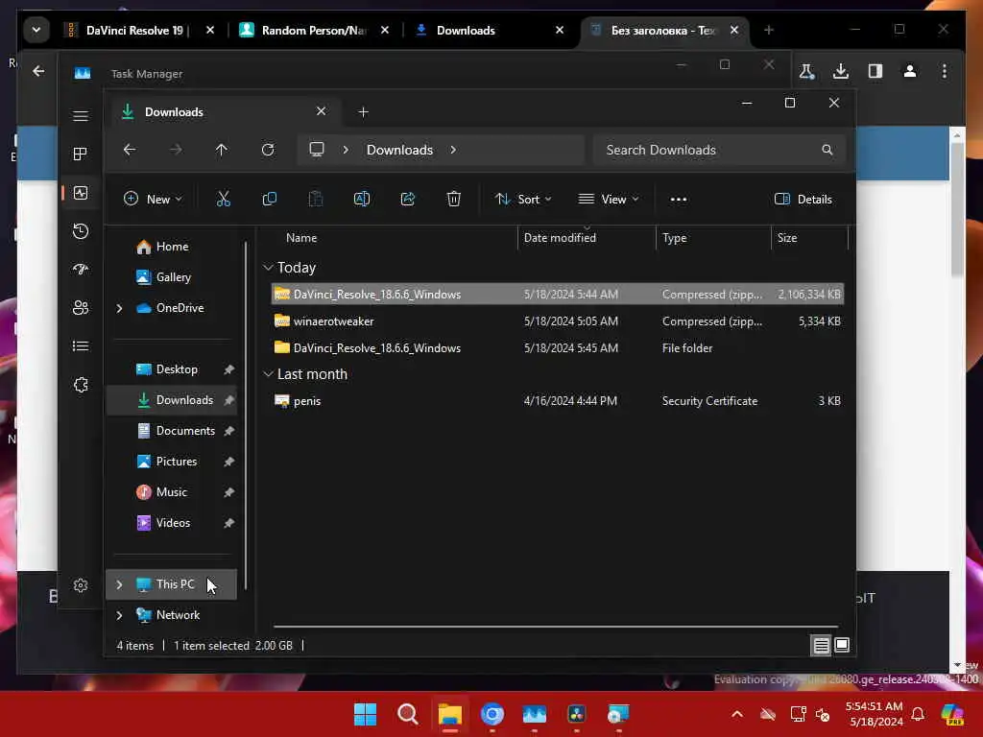Click the Delete trash icon
The image size is (983, 737).
(454, 200)
